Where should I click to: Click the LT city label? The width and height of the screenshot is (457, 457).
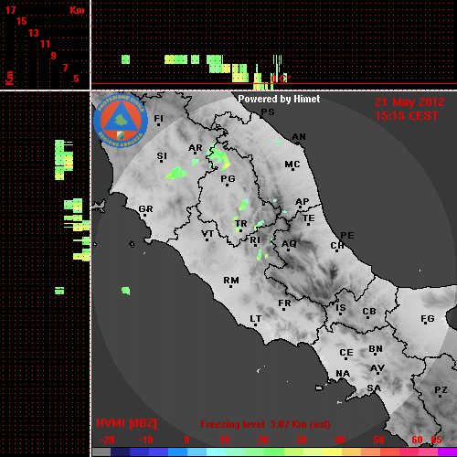[255, 319]
